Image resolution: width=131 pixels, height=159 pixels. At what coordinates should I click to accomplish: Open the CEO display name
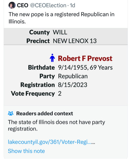(x=23, y=5)
